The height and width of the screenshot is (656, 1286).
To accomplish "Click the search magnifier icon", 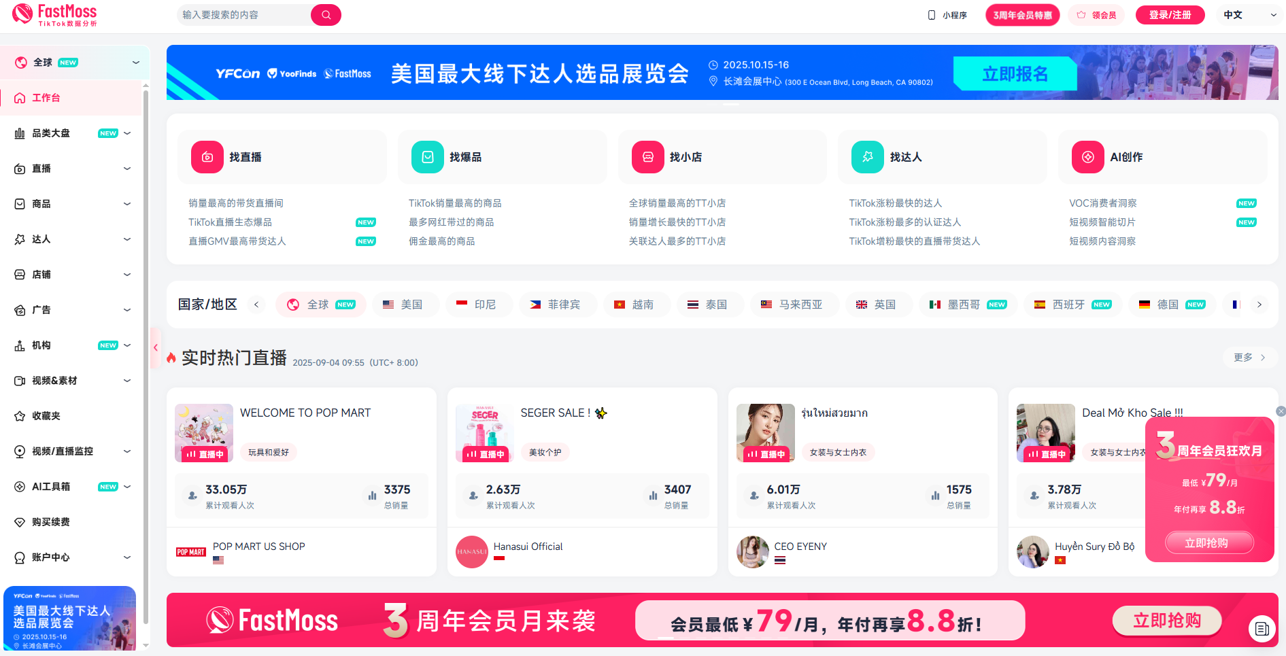I will (x=326, y=14).
